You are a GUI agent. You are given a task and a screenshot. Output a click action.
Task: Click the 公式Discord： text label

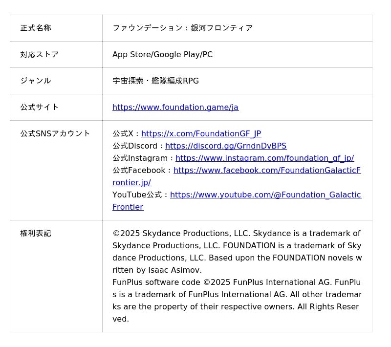pos(138,146)
